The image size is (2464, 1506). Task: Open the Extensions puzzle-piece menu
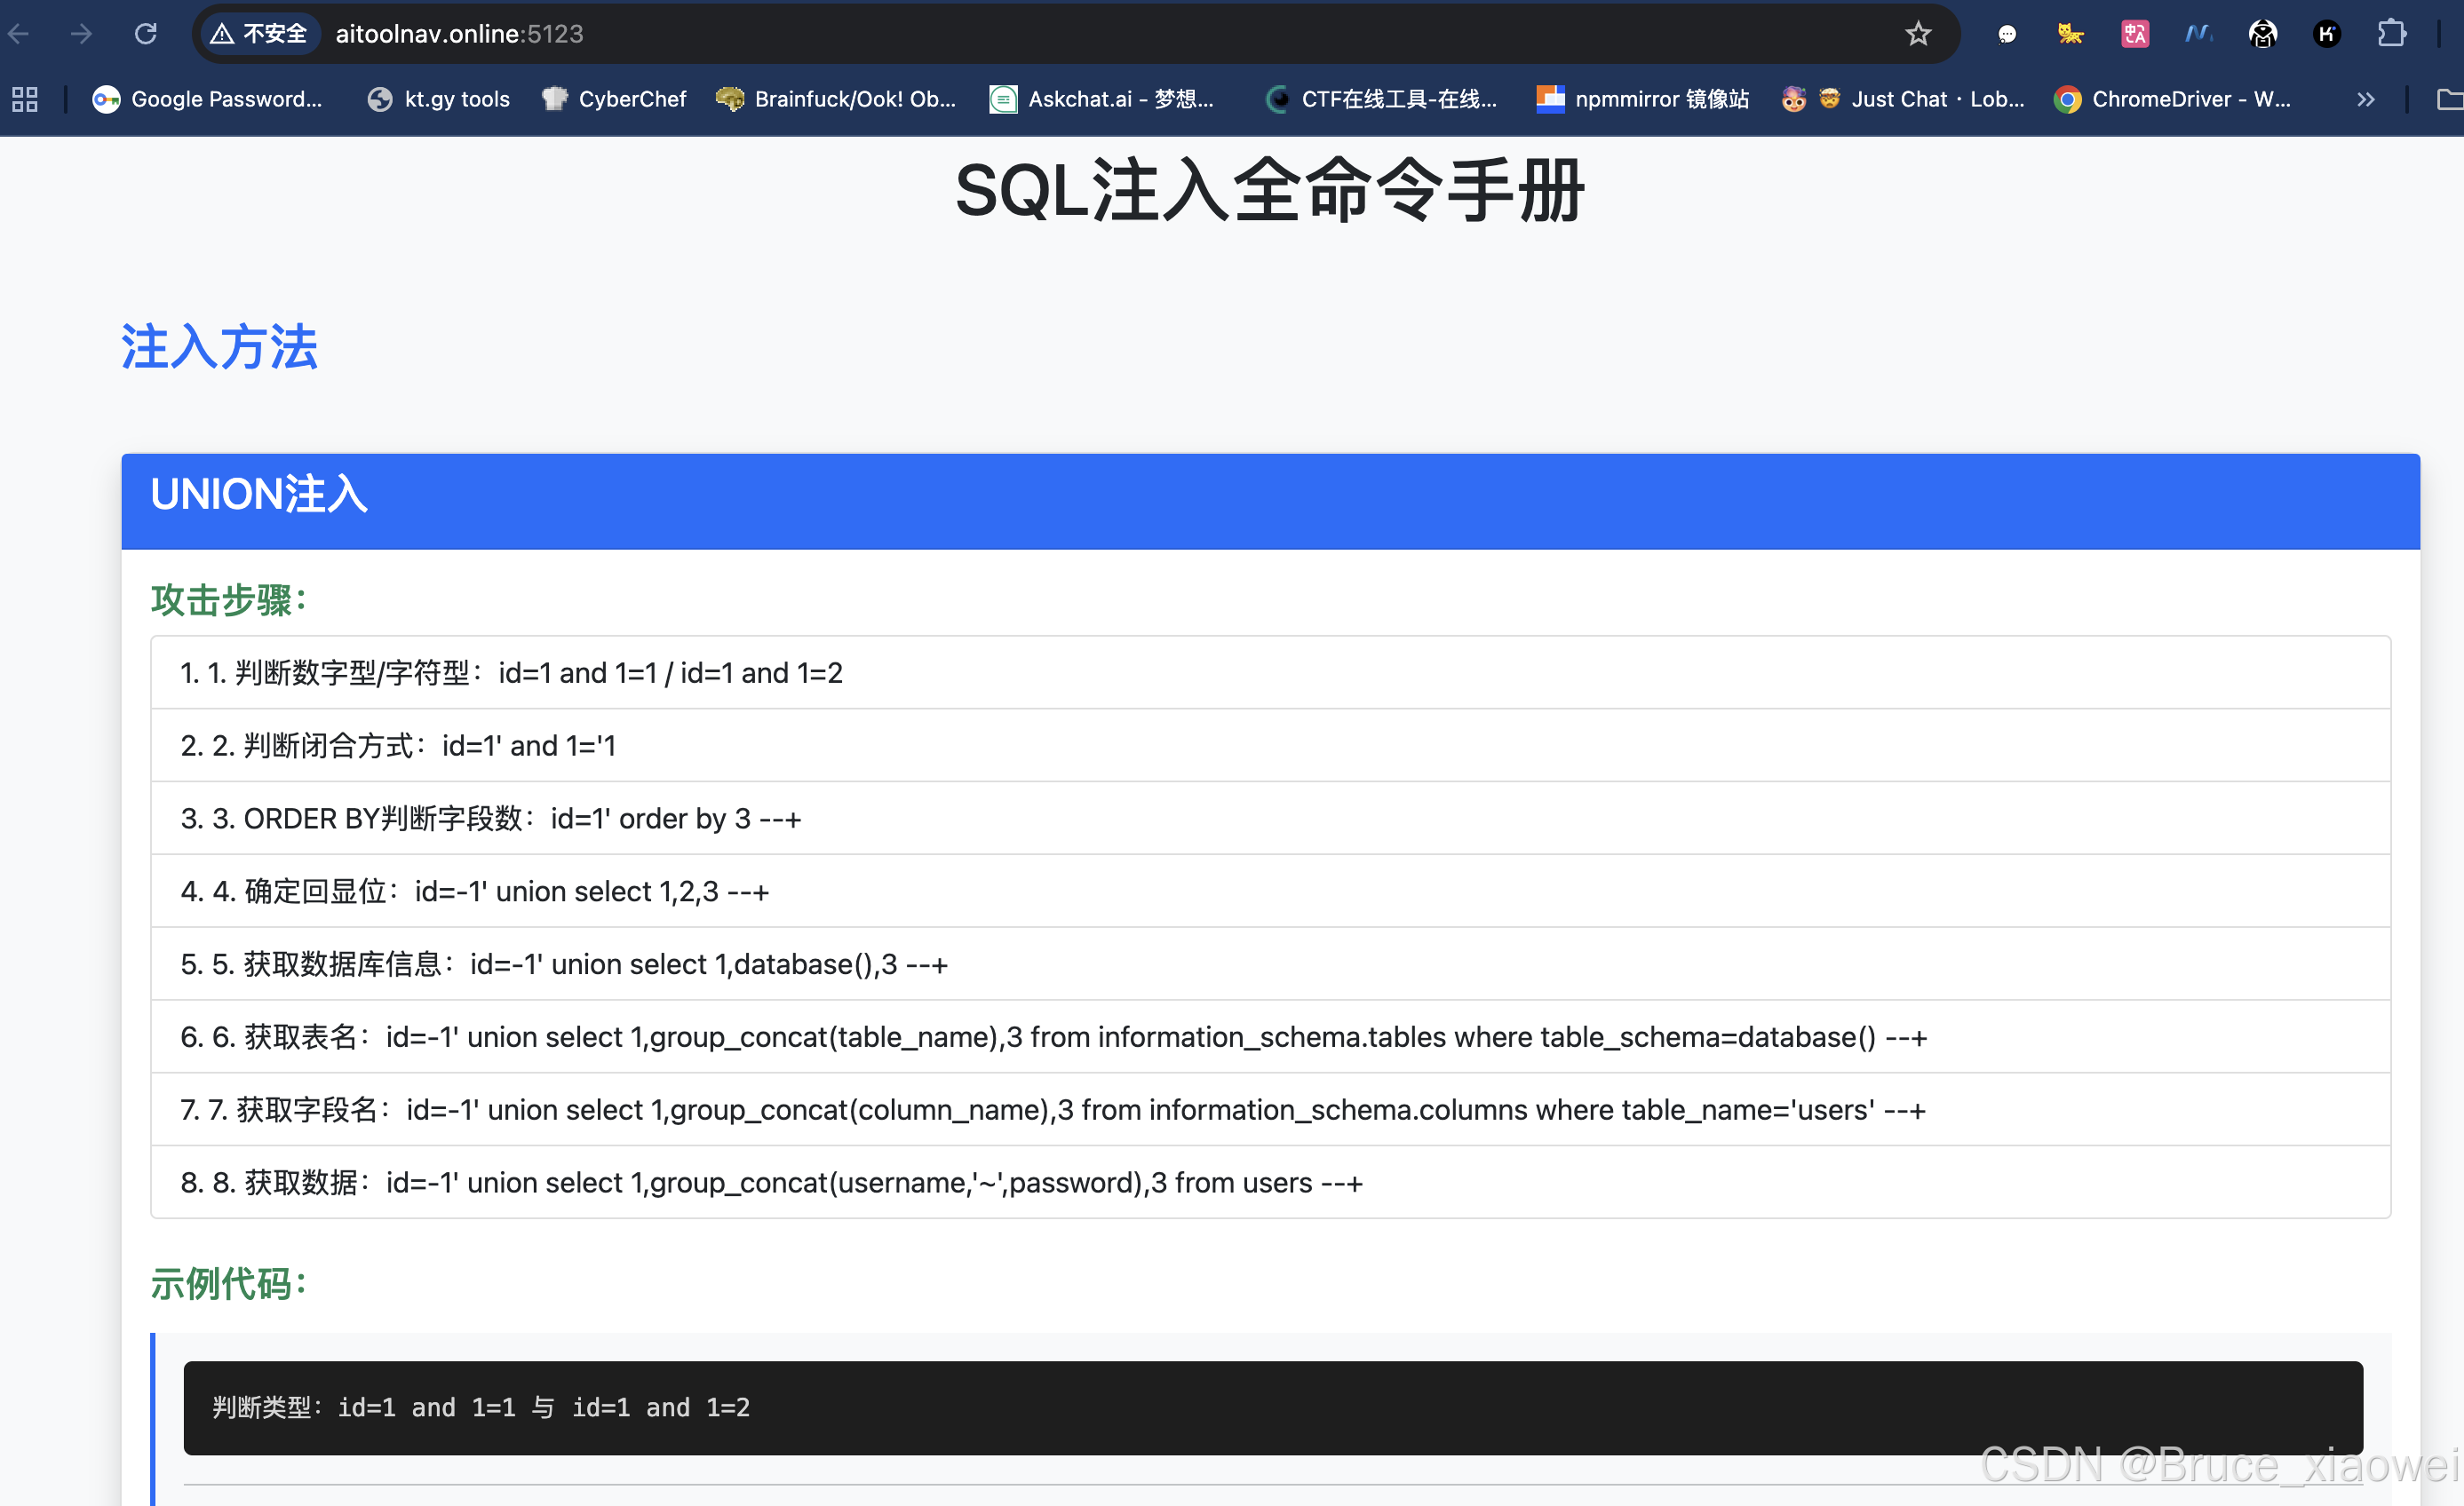pyautogui.click(x=2391, y=34)
